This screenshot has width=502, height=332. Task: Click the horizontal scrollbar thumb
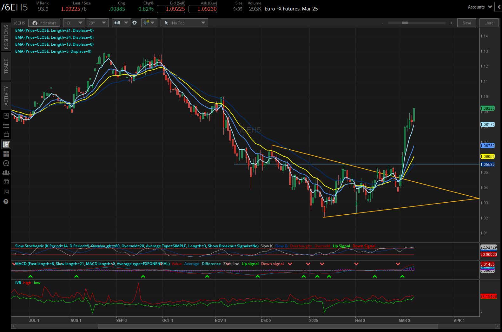(x=268, y=326)
